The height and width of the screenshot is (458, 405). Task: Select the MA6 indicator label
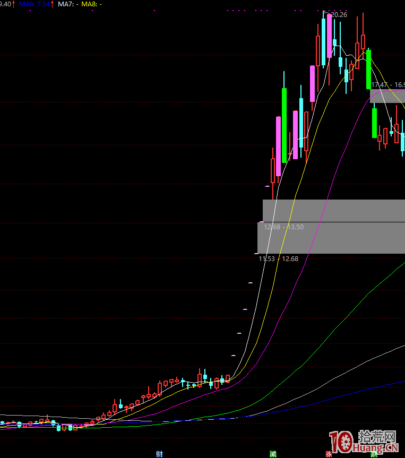click(x=36, y=4)
